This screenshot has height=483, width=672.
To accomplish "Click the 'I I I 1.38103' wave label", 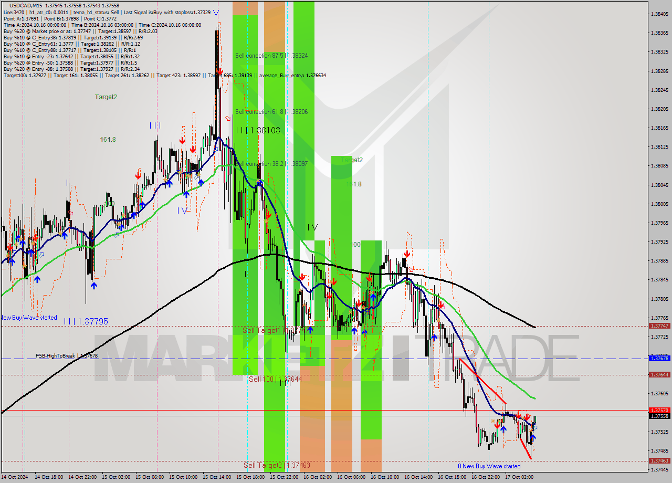I will 258,130.
